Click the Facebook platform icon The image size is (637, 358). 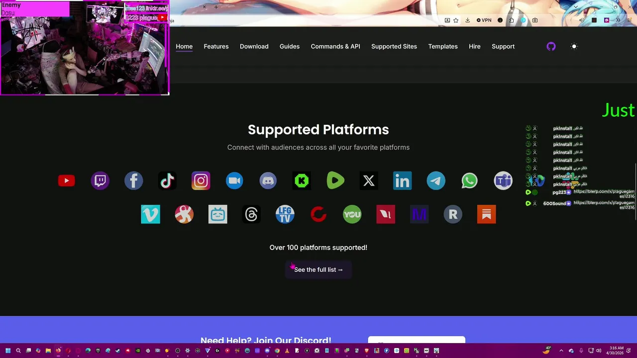pos(133,180)
